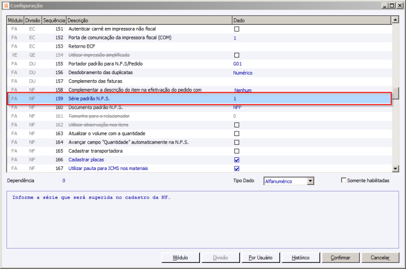406x269 pixels.
Task: Cancel the configuration dialog
Action: coord(380,258)
